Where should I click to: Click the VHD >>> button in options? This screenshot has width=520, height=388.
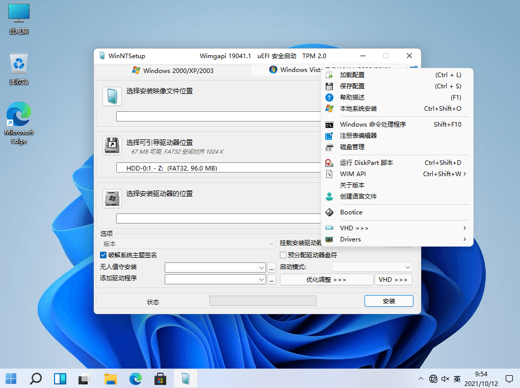tap(393, 280)
